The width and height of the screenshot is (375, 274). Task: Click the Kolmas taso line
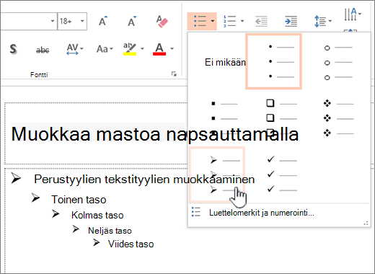click(97, 215)
